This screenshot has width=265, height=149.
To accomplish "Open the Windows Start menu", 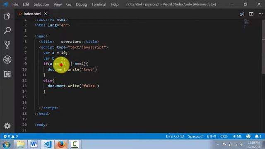I will point(7,144).
